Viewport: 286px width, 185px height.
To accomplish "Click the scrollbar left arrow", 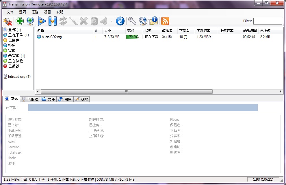I will [38, 91].
